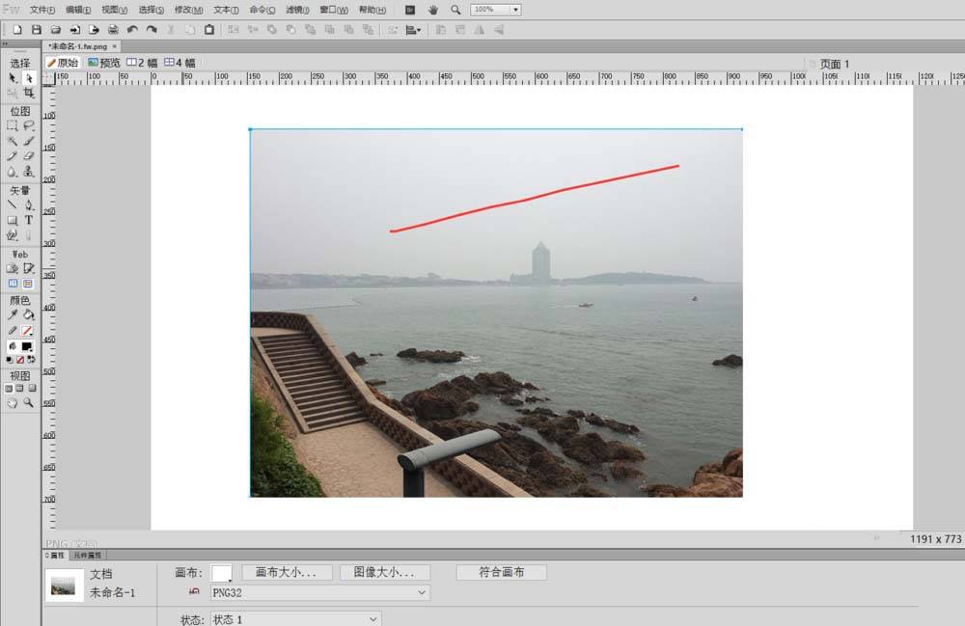Click the Save icon in the toolbar

pos(37,30)
